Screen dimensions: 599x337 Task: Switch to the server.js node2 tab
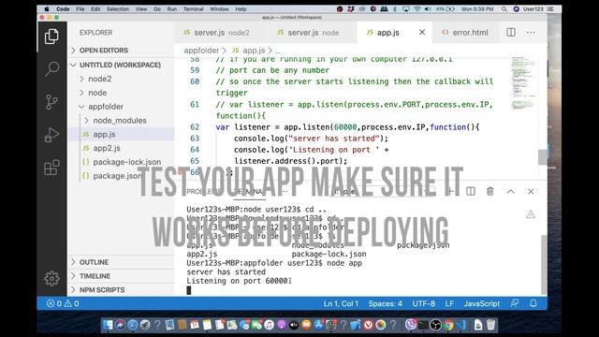[216, 33]
